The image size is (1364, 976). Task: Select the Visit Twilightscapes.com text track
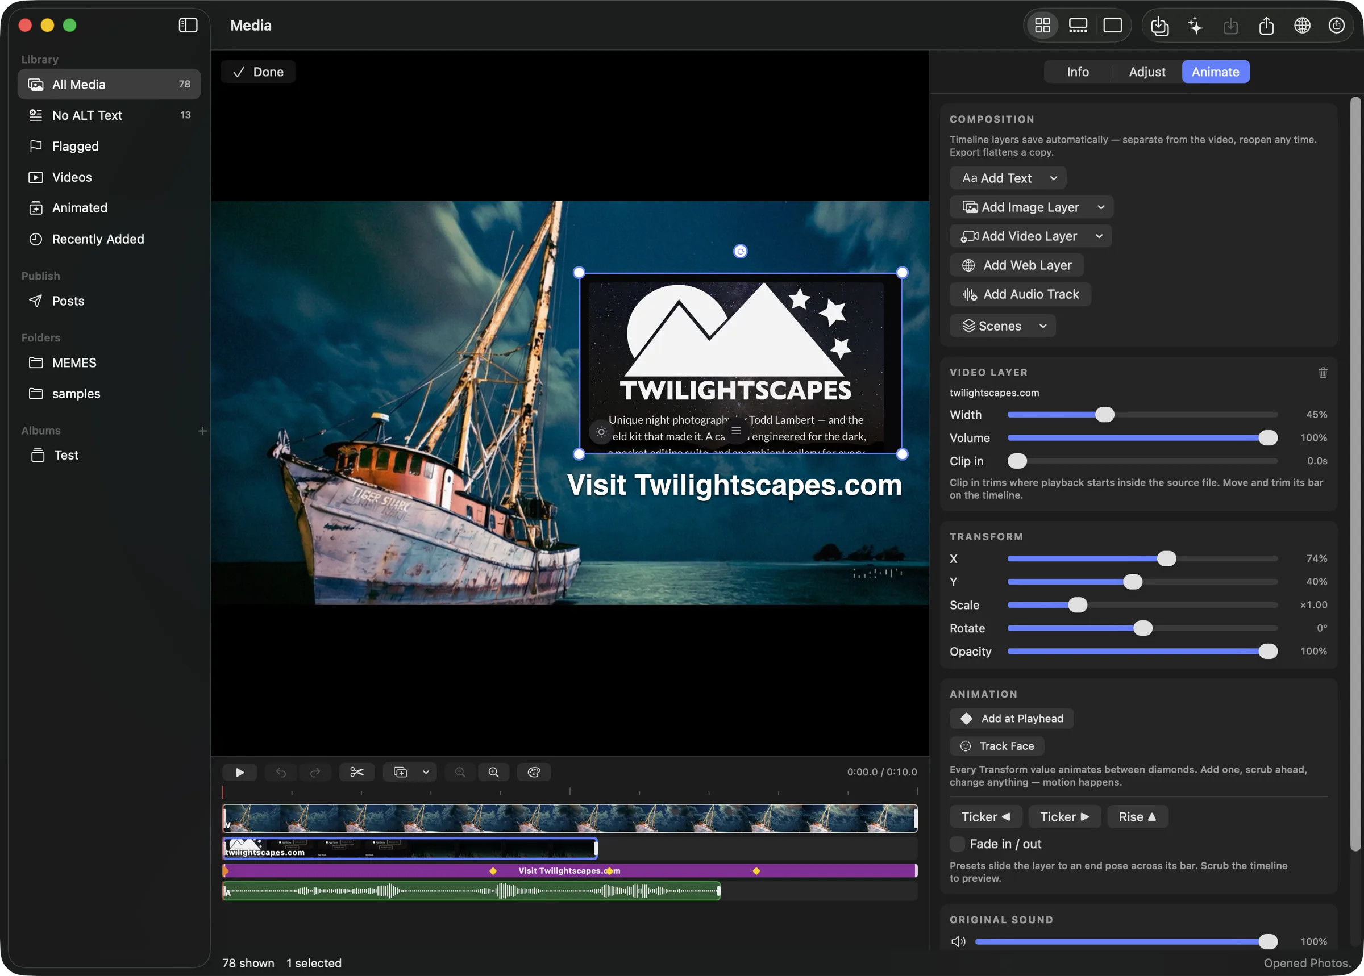570,871
